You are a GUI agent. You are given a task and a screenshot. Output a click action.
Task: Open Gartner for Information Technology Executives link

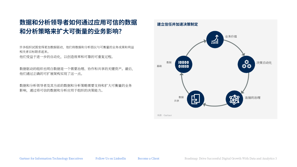click(x=51, y=159)
